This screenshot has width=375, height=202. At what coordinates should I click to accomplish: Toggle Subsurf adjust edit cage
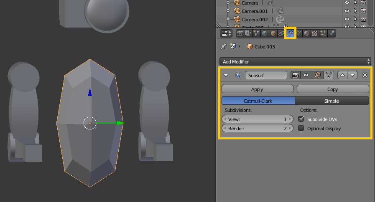pos(329,75)
